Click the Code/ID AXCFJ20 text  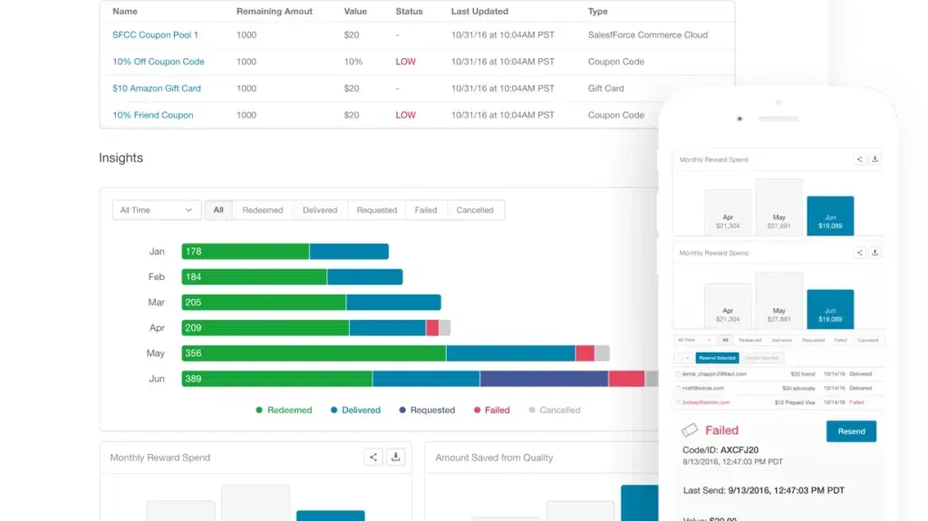720,450
